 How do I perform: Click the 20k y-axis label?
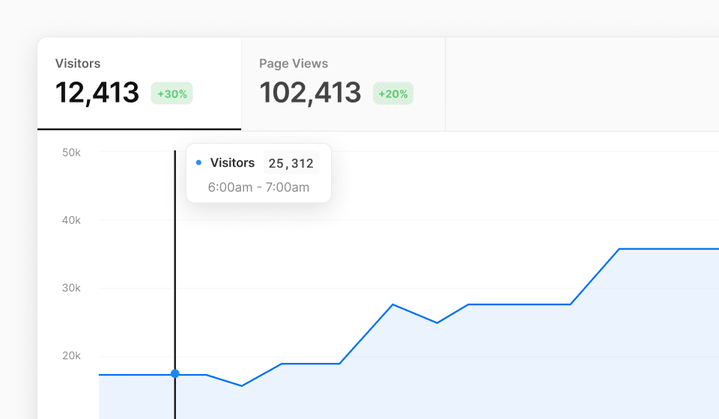[x=72, y=356]
